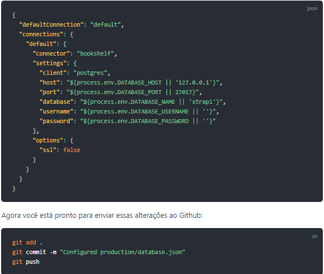
Task: Click the "postgres" client value
Action: point(90,73)
